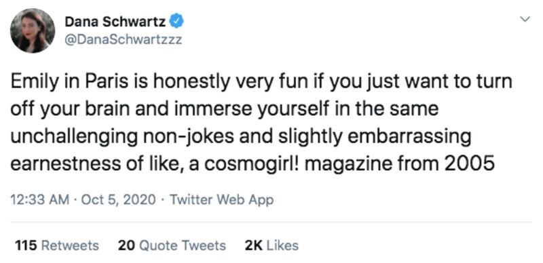Click the word 'embarrassing' in the tweet
The image size is (543, 263).
(x=409, y=136)
